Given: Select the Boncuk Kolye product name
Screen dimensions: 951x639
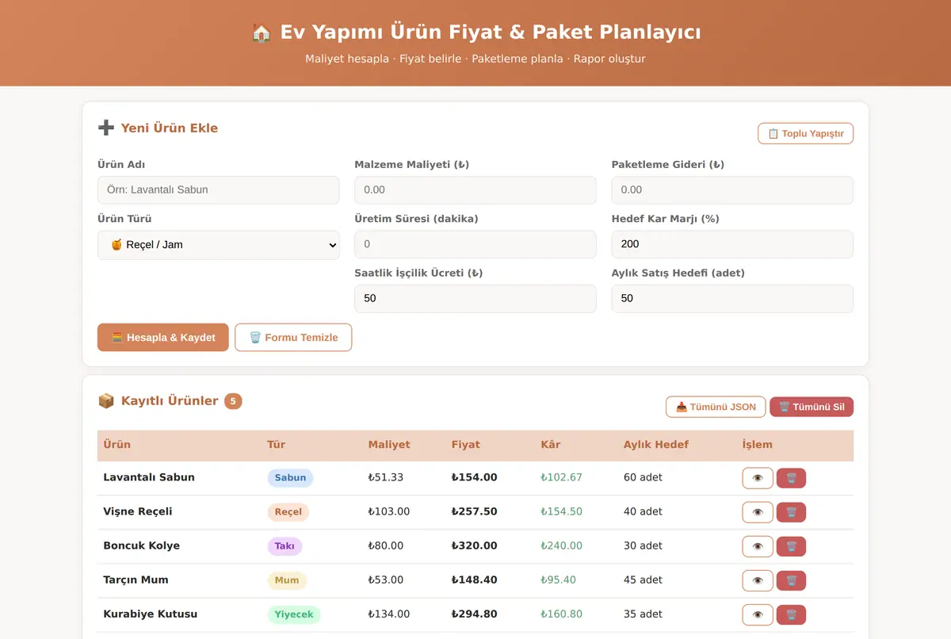Looking at the screenshot, I should point(142,545).
